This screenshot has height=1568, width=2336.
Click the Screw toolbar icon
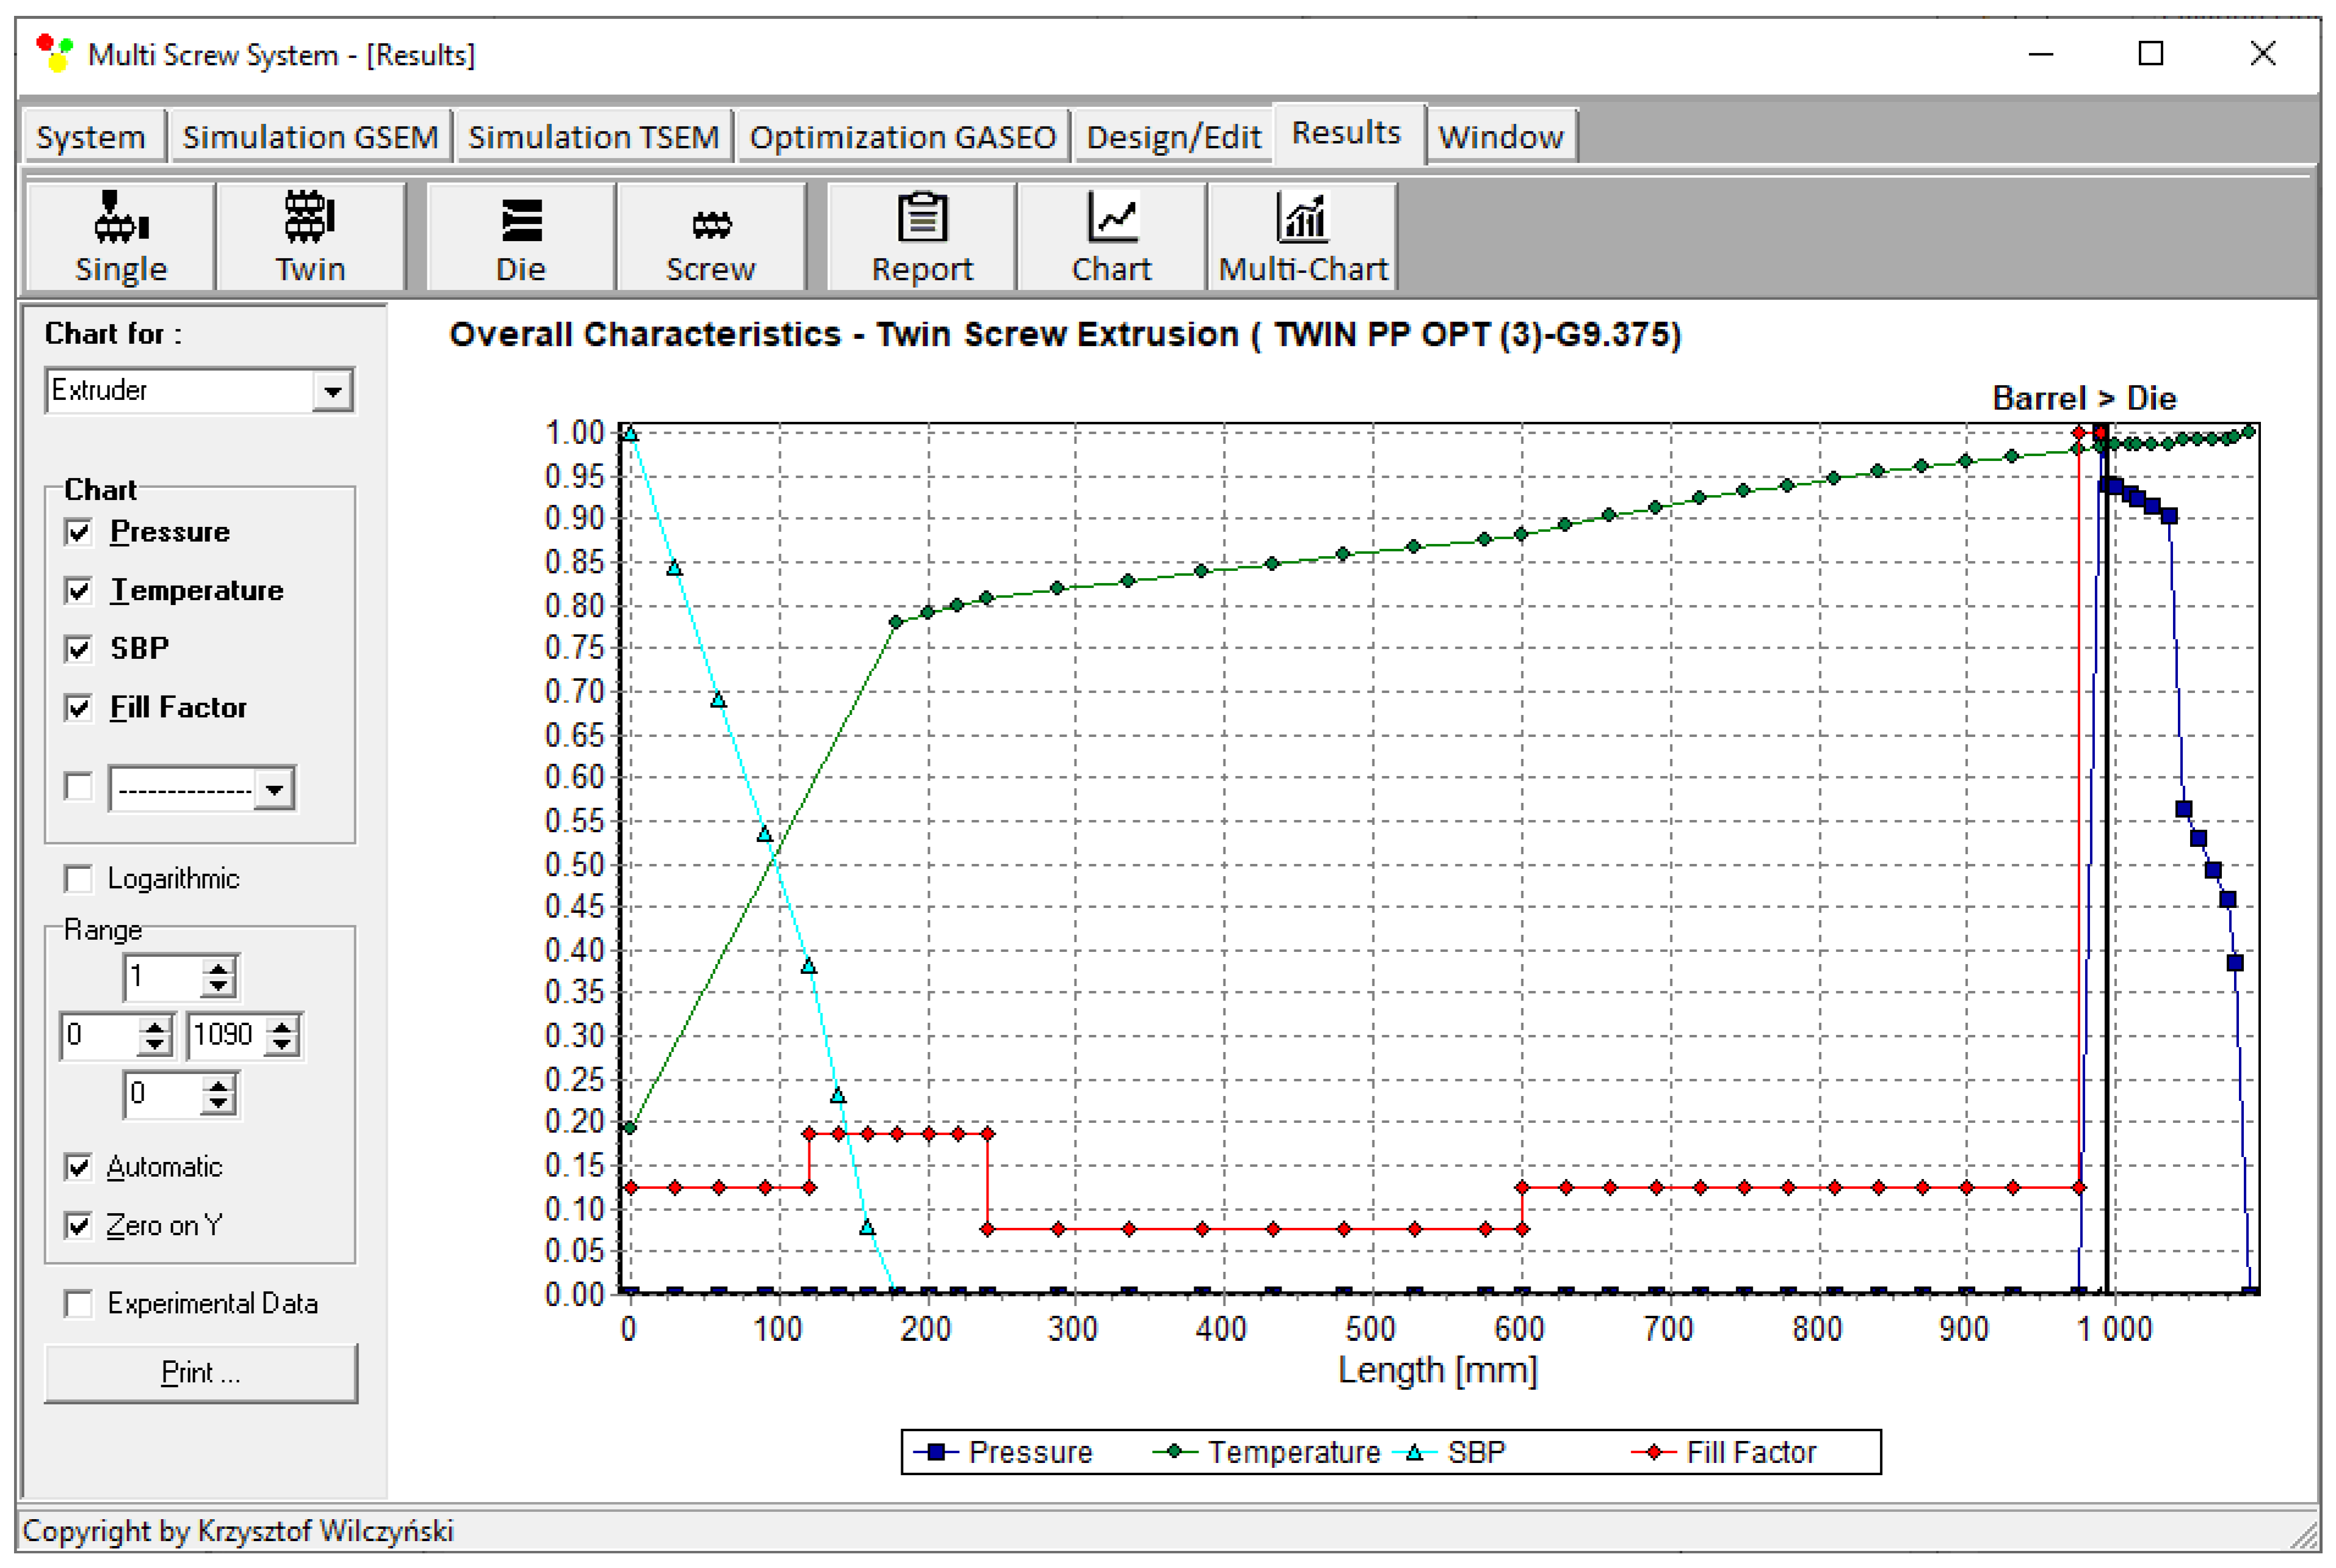click(x=711, y=224)
